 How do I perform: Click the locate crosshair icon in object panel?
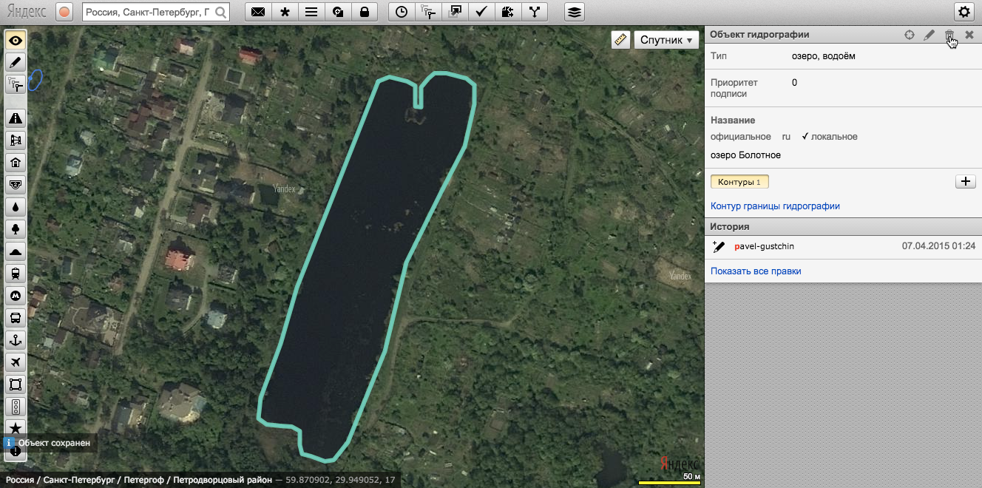pyautogui.click(x=910, y=35)
